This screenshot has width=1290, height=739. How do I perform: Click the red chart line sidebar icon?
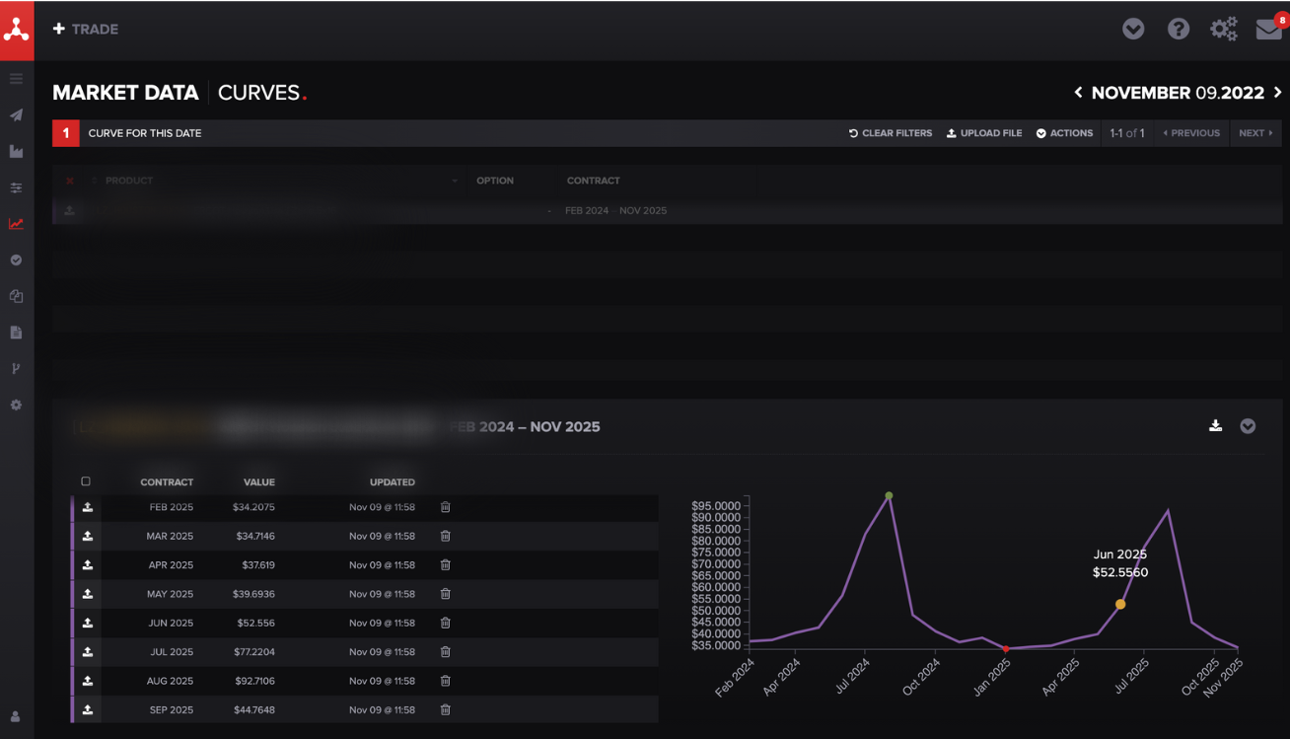pos(16,224)
